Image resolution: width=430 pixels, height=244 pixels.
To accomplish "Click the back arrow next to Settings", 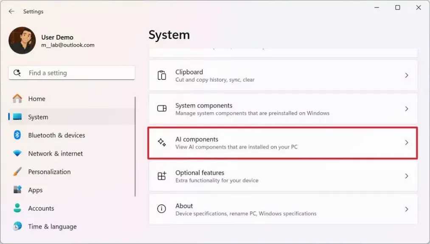I will tap(11, 11).
